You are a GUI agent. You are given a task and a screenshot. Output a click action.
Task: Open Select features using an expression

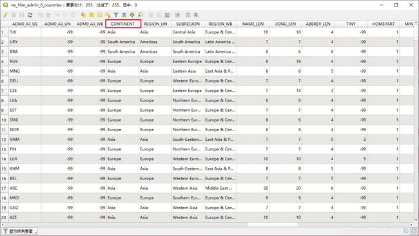(84, 15)
